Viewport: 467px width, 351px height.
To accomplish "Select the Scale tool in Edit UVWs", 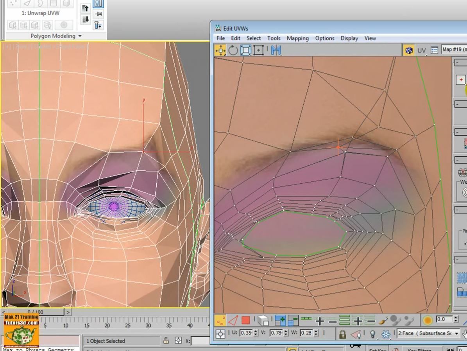I will click(x=246, y=50).
